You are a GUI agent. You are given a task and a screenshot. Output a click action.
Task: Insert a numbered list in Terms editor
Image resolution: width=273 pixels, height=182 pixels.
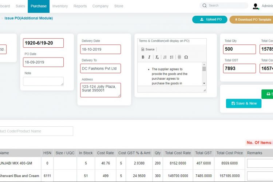[165, 57]
